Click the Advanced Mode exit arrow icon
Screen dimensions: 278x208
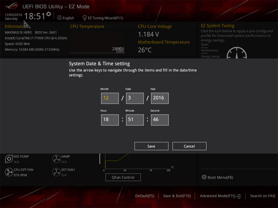click(238, 196)
